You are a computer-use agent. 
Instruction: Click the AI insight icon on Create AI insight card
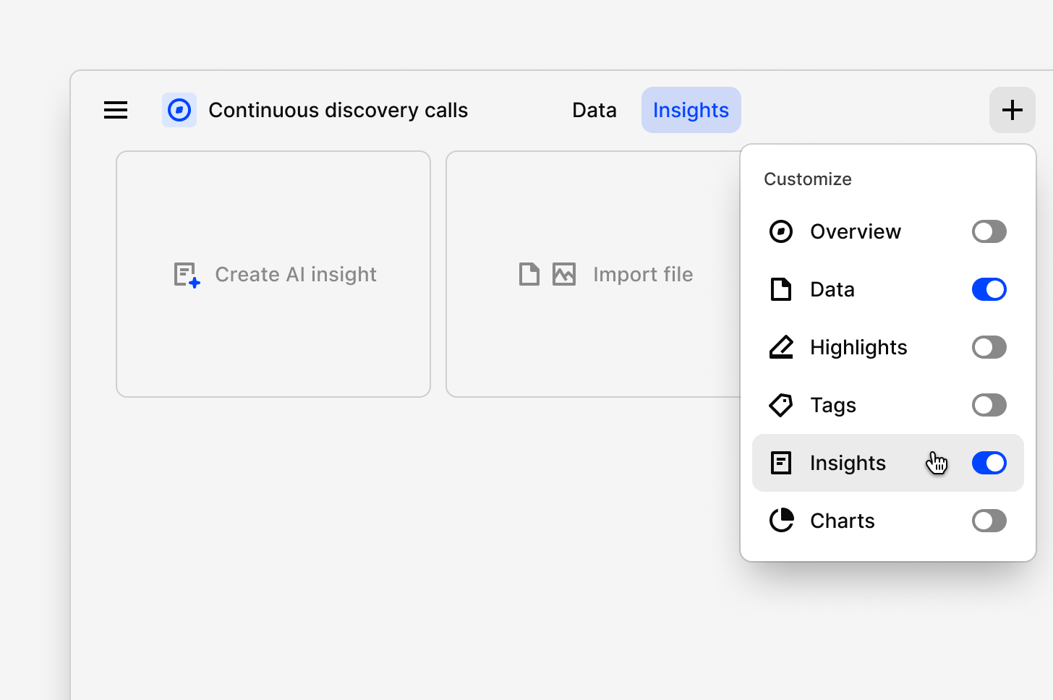pyautogui.click(x=186, y=275)
